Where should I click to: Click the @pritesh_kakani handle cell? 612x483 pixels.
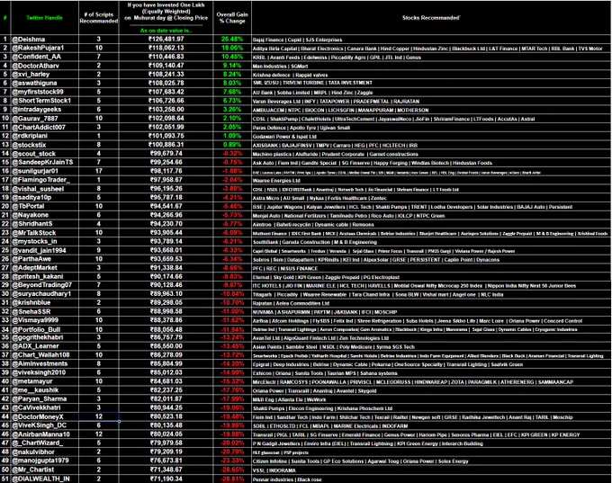coord(45,277)
